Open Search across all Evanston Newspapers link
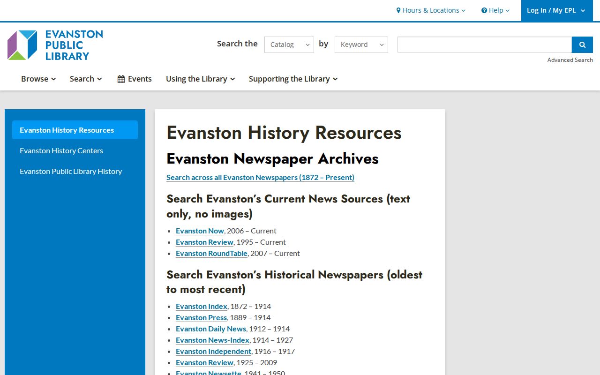600x375 pixels. (260, 177)
